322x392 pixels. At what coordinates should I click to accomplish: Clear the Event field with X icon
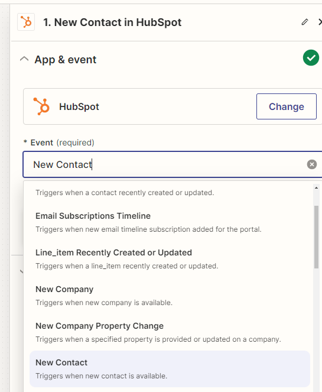click(x=311, y=164)
